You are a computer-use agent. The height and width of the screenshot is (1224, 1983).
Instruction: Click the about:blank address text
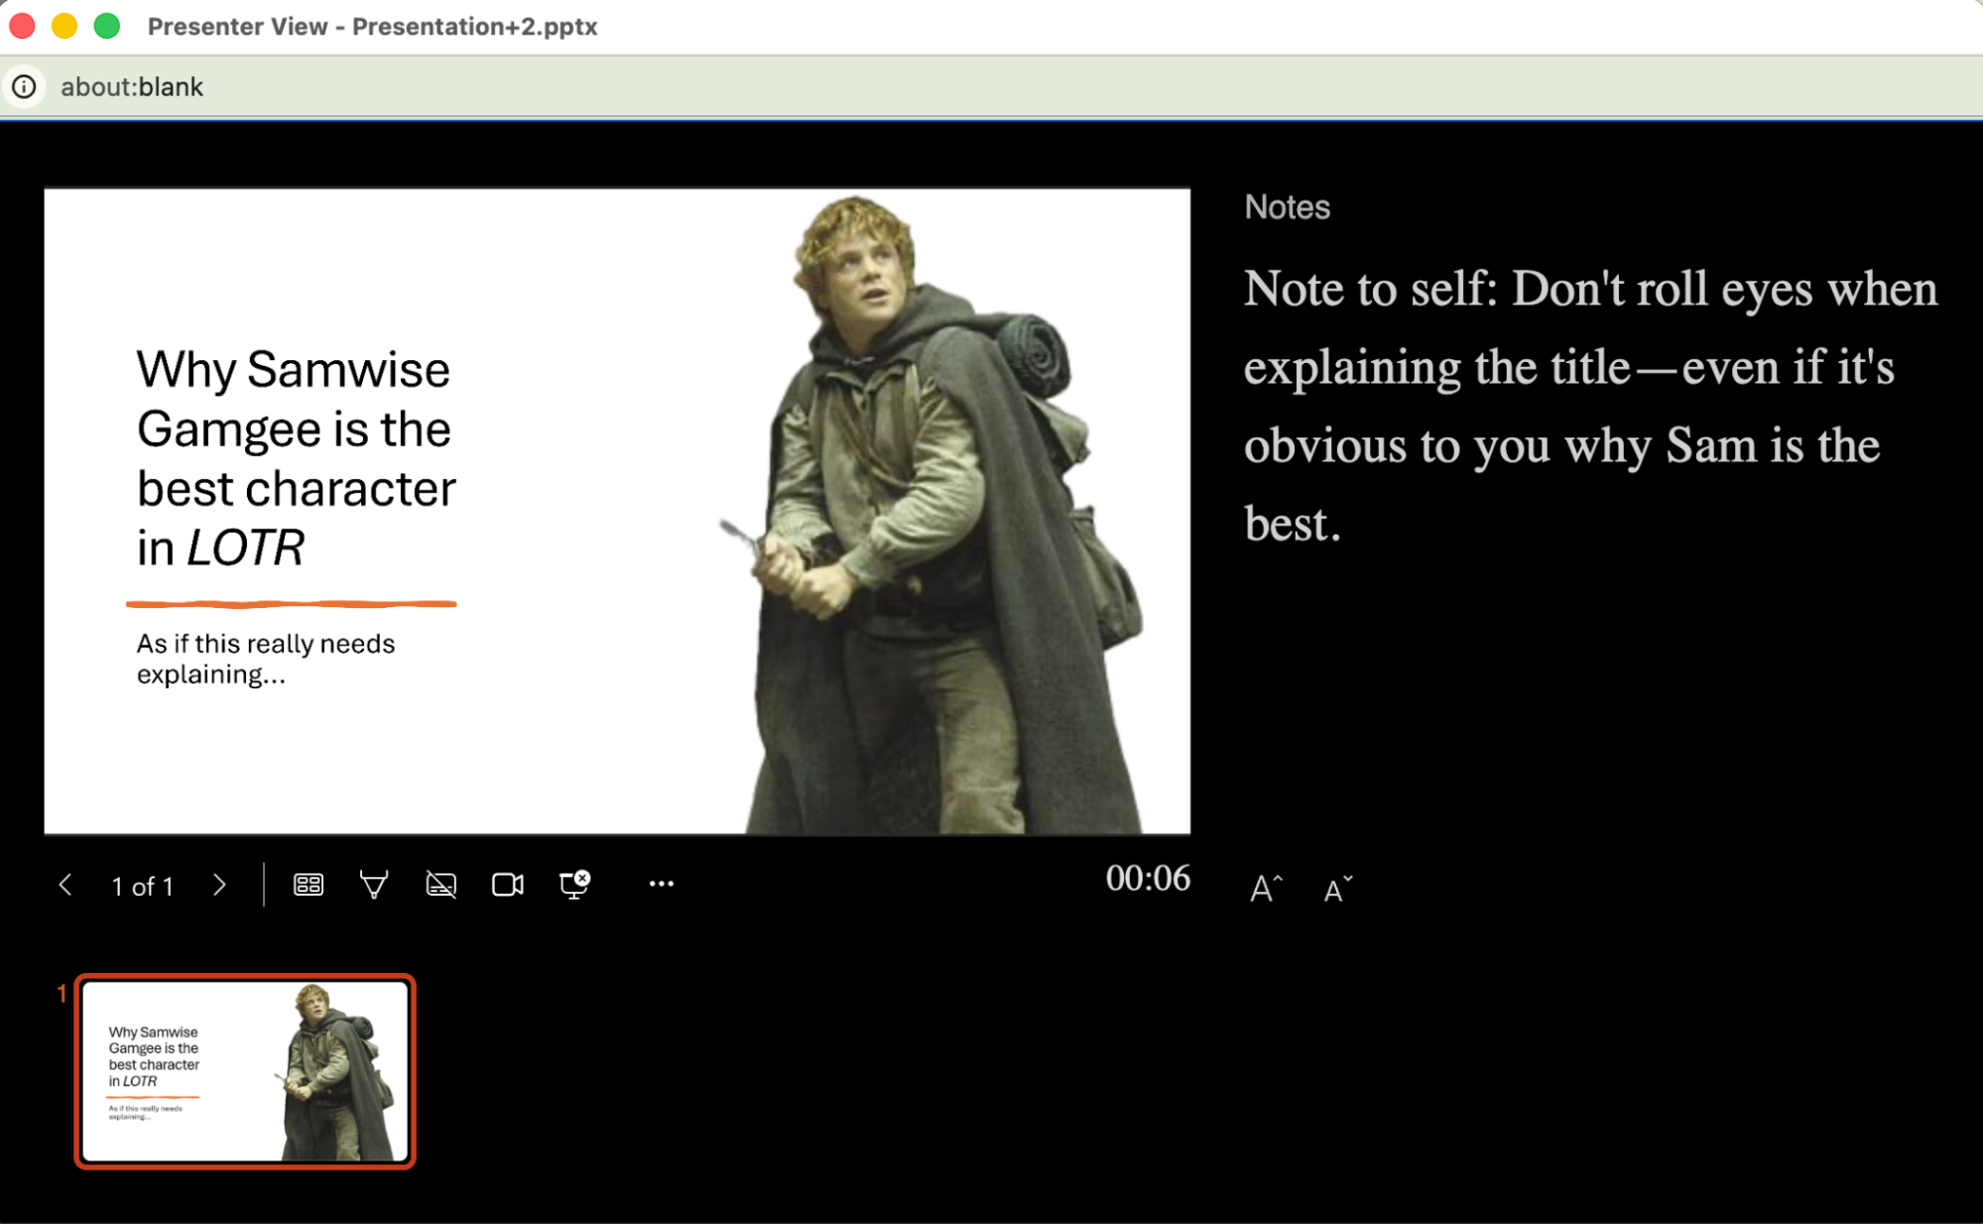click(x=132, y=87)
